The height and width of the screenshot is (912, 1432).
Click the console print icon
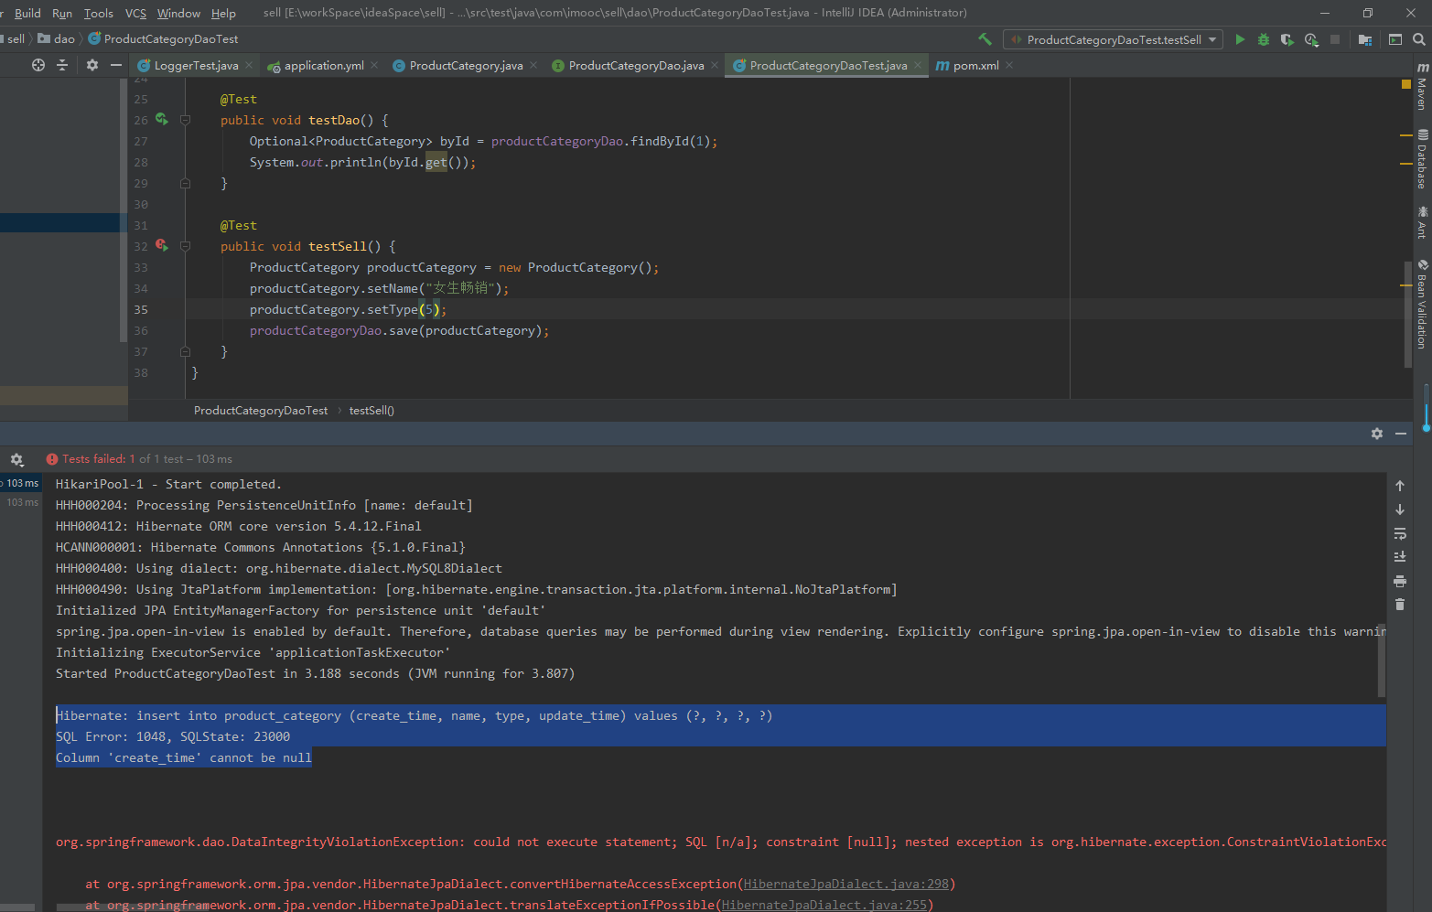coord(1400,581)
